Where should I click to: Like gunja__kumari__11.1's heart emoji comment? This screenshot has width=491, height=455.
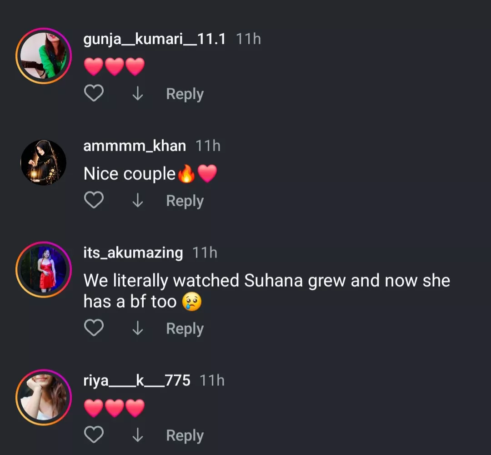pos(94,93)
